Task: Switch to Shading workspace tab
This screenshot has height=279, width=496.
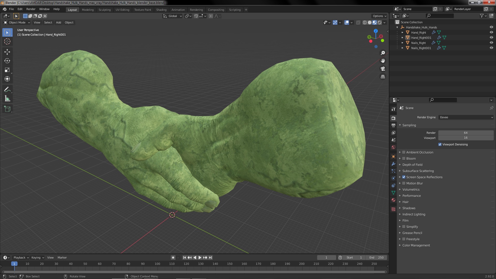Action: (x=161, y=10)
